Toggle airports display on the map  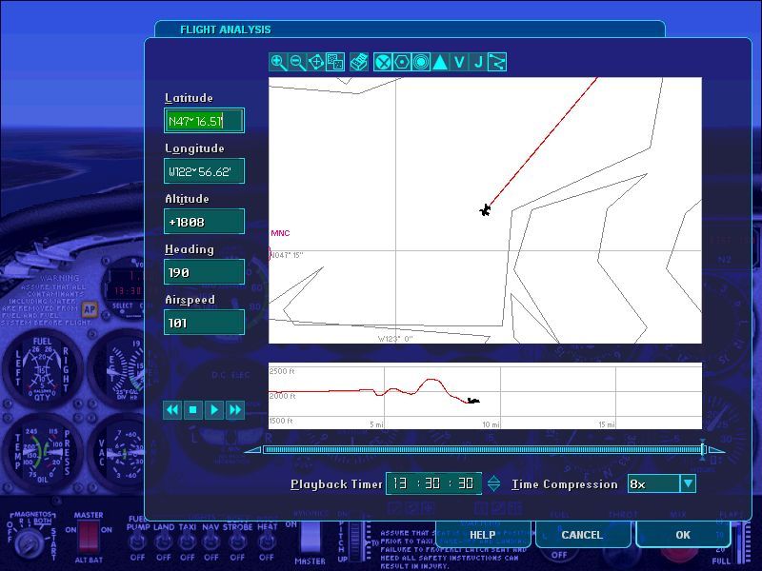pyautogui.click(x=383, y=62)
